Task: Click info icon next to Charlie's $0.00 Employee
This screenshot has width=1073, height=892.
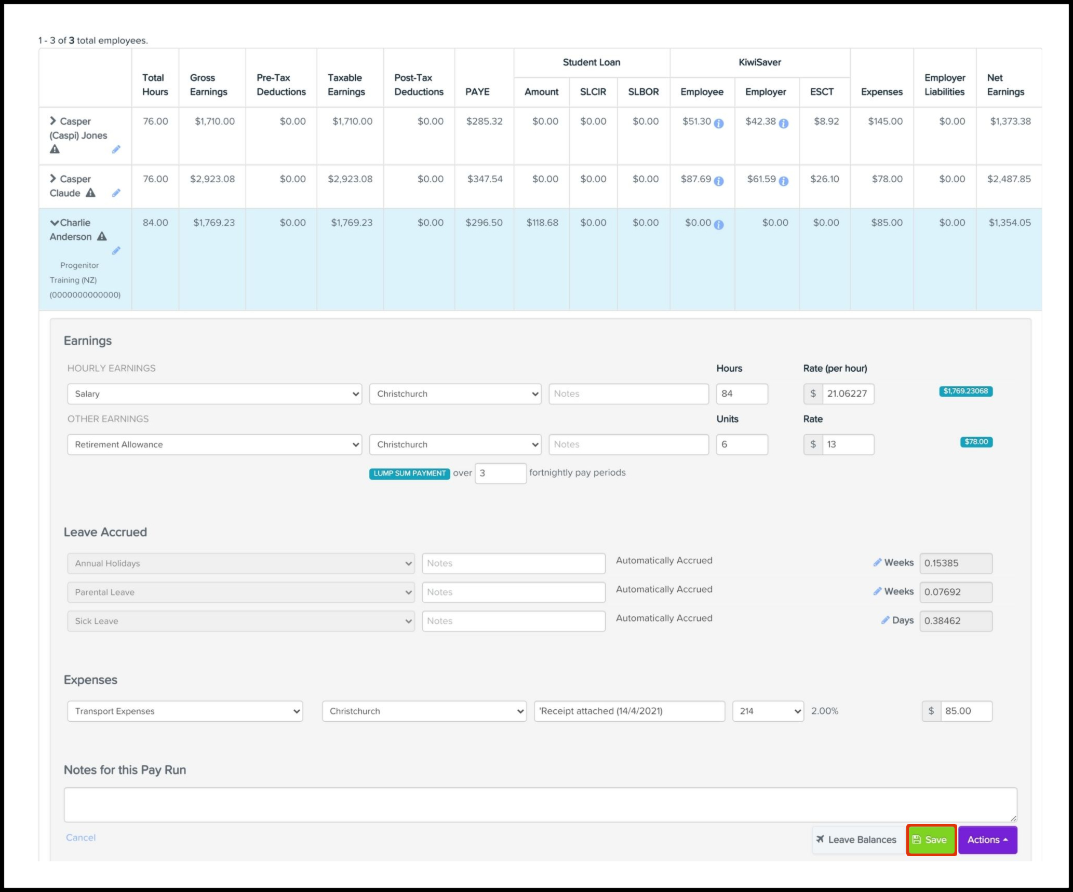Action: 718,225
